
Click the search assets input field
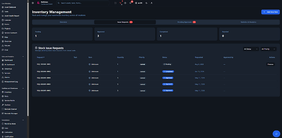(83, 3)
